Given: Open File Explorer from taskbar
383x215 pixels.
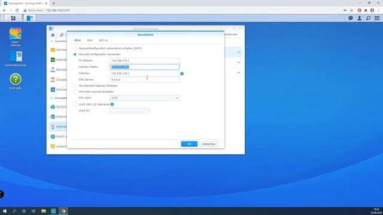Looking at the screenshot, I should point(44,211).
